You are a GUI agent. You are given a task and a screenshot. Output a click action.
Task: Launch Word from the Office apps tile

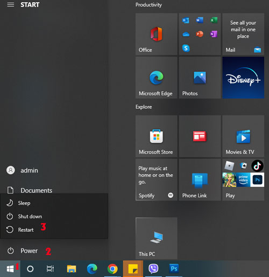pos(200,20)
